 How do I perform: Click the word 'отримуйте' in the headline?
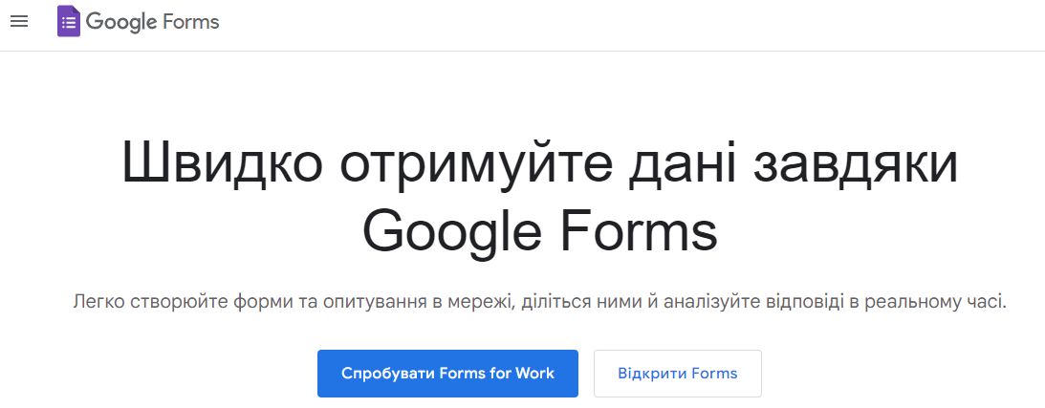476,166
